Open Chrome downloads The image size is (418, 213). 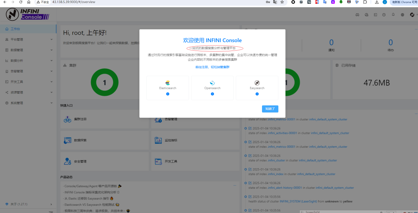377,2
